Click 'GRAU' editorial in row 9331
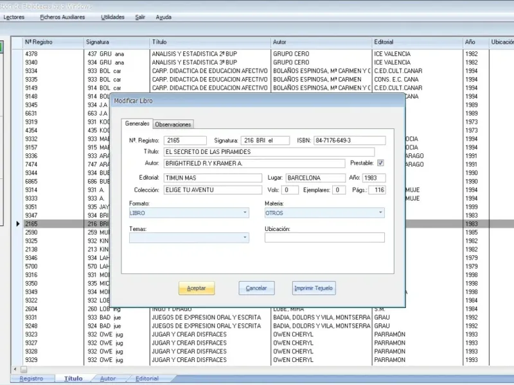 tap(382, 317)
